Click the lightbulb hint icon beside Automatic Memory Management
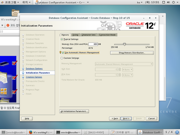The image size is (180, 135). click(60, 52)
